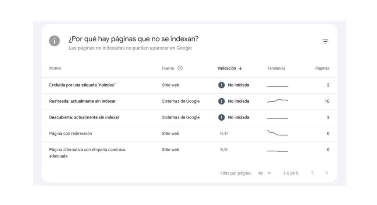
Task: Click 'N/D' in Página alternativa row
Action: pos(224,150)
